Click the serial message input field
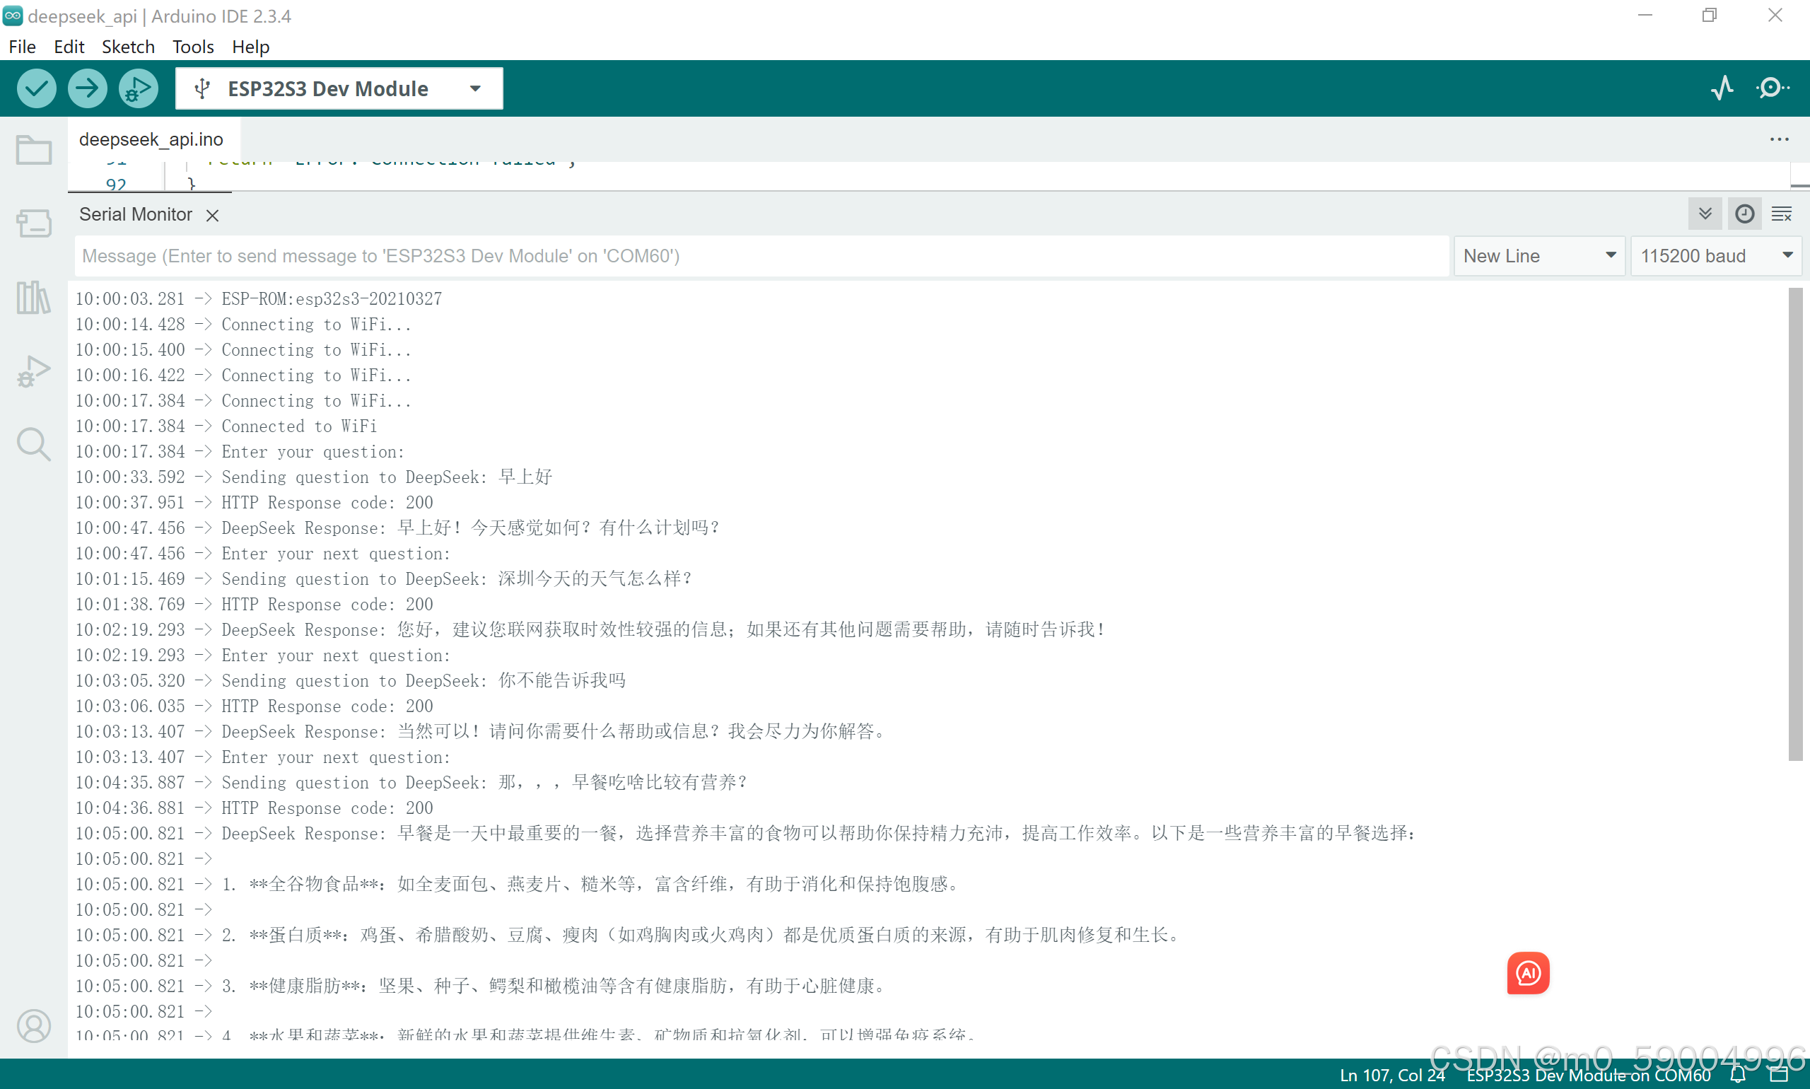Screen dimensions: 1810x1089 click(761, 256)
